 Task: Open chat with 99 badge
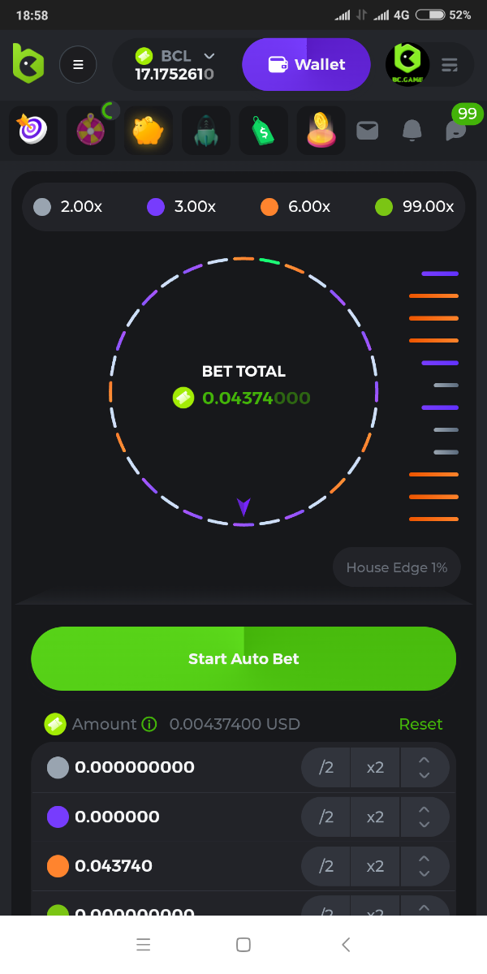click(457, 130)
